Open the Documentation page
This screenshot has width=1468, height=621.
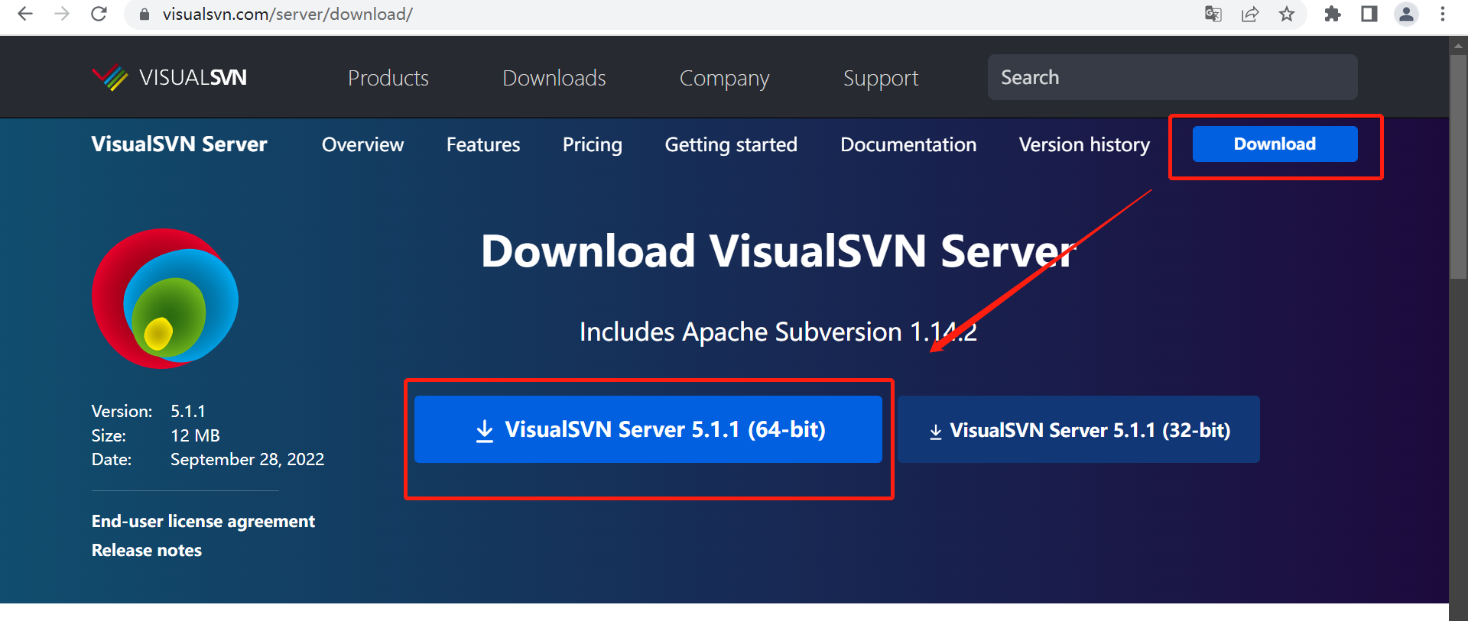(908, 144)
